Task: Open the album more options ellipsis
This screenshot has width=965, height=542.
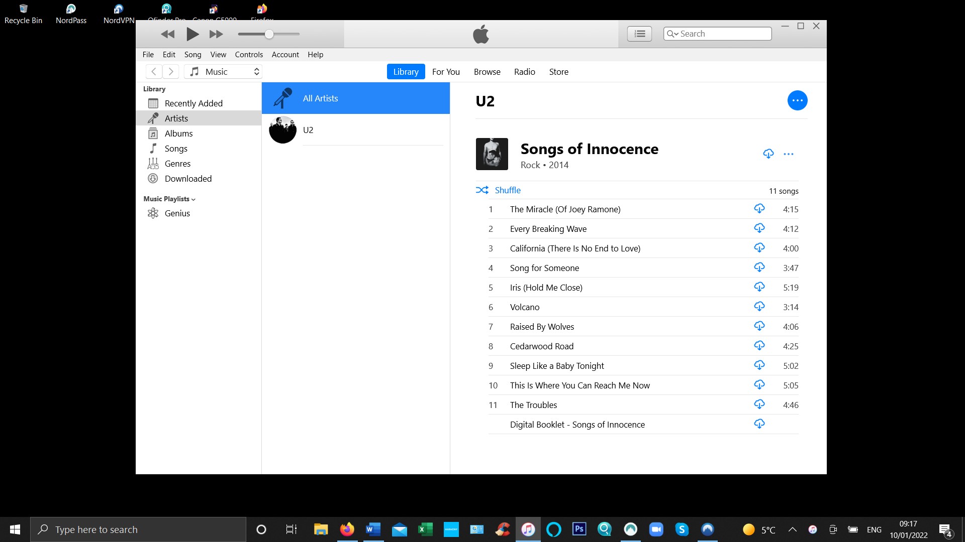Action: [788, 154]
